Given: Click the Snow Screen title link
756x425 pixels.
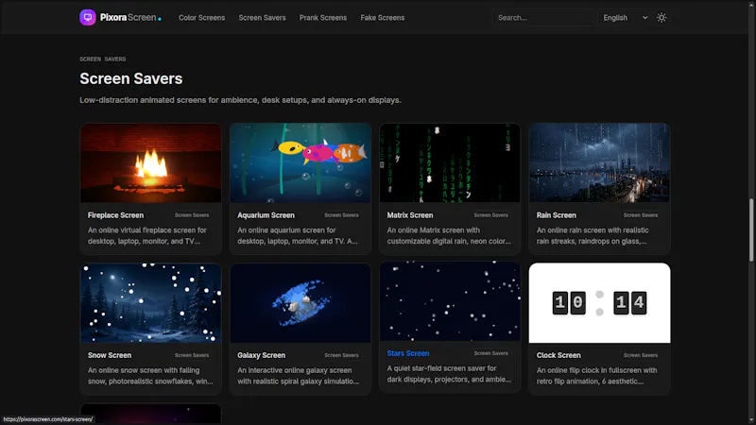Looking at the screenshot, I should click(110, 355).
